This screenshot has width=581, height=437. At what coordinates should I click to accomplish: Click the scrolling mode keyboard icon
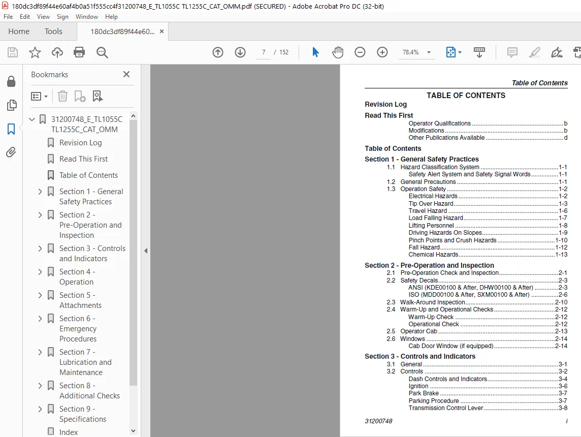[x=479, y=52]
